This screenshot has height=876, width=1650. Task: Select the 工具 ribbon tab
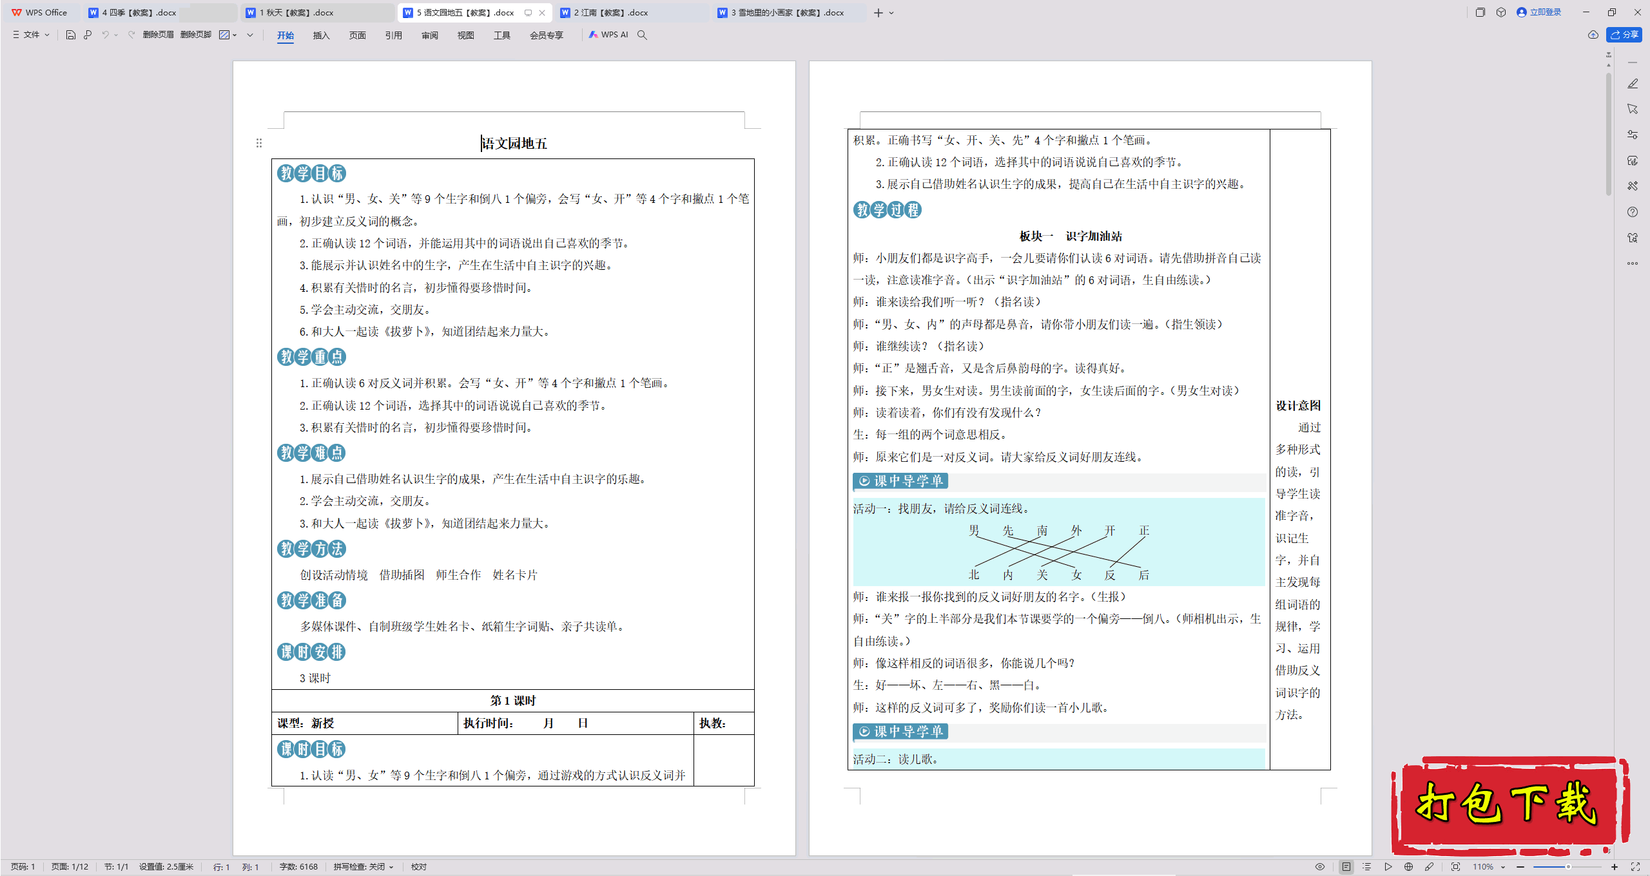(502, 35)
